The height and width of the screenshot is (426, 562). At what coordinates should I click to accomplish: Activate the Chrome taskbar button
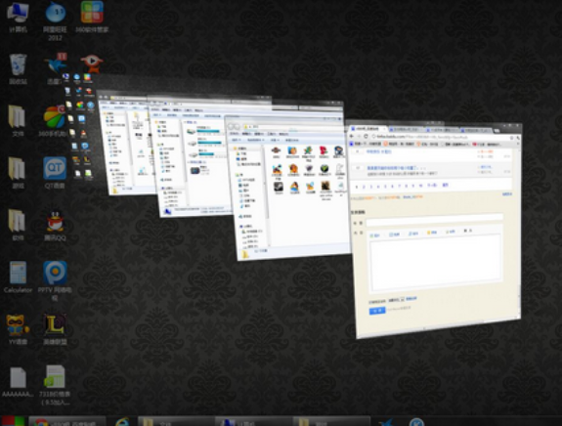tap(67, 422)
